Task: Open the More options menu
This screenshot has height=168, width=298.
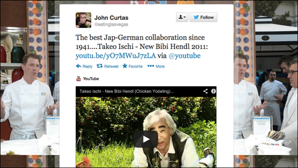Action: (156, 66)
